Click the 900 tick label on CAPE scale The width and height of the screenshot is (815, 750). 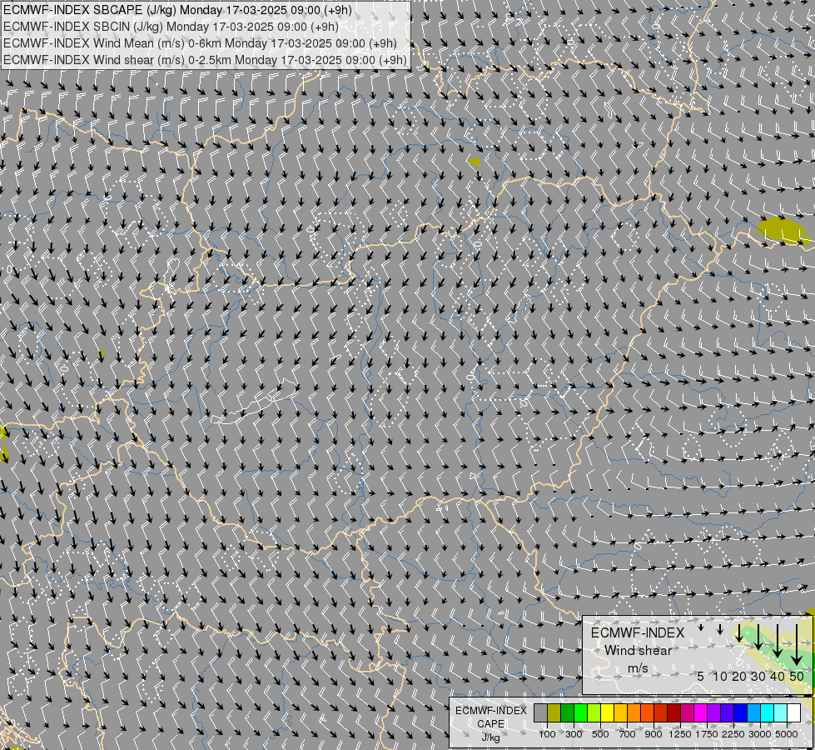tap(653, 734)
